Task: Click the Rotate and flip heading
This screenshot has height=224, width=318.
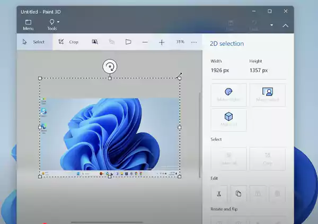Action: (x=224, y=209)
